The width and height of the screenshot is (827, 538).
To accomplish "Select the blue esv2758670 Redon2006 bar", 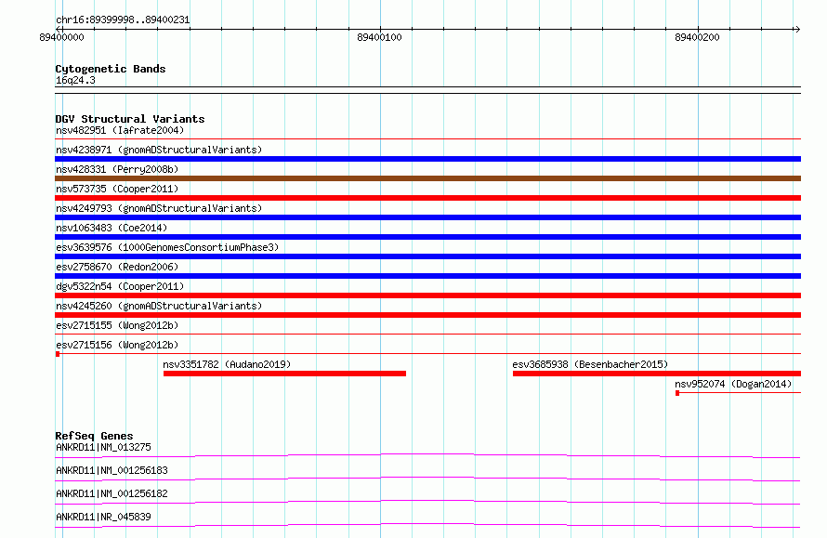I will click(x=427, y=276).
